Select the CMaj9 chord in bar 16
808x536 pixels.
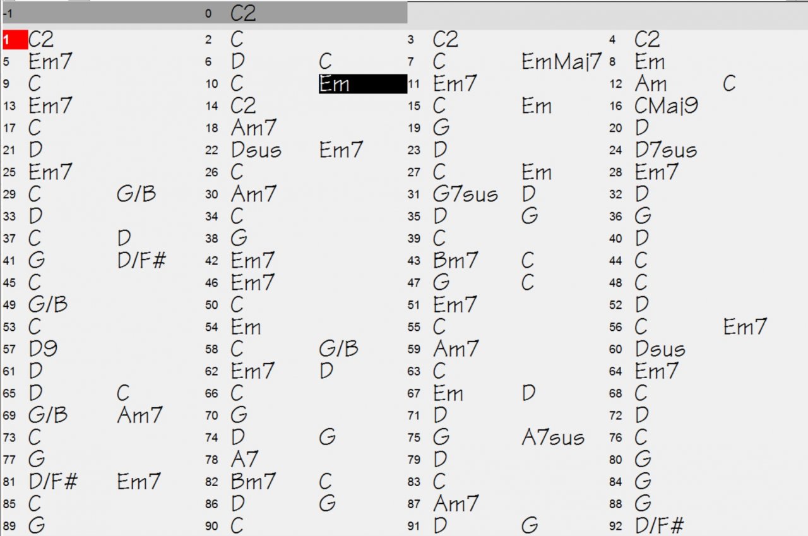point(667,106)
